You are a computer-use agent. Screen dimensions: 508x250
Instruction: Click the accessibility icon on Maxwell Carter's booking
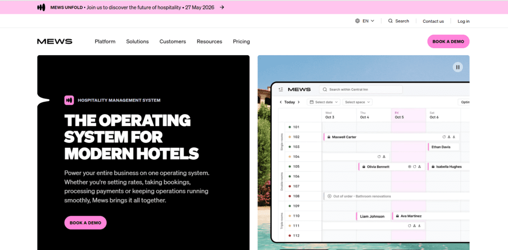click(454, 137)
